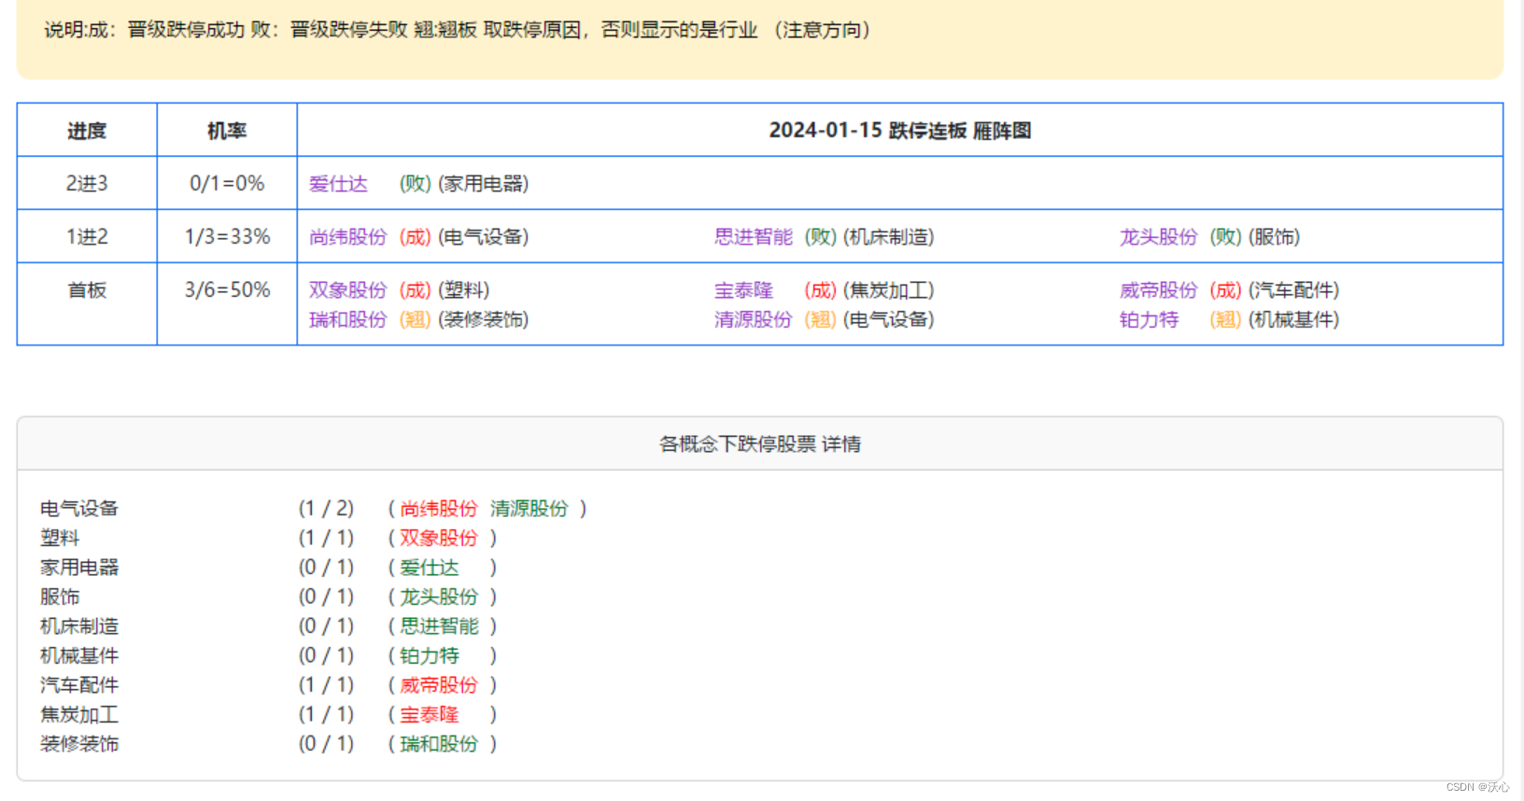Click 尚纬股份 in the 1进2 row
The width and height of the screenshot is (1524, 801).
click(347, 237)
